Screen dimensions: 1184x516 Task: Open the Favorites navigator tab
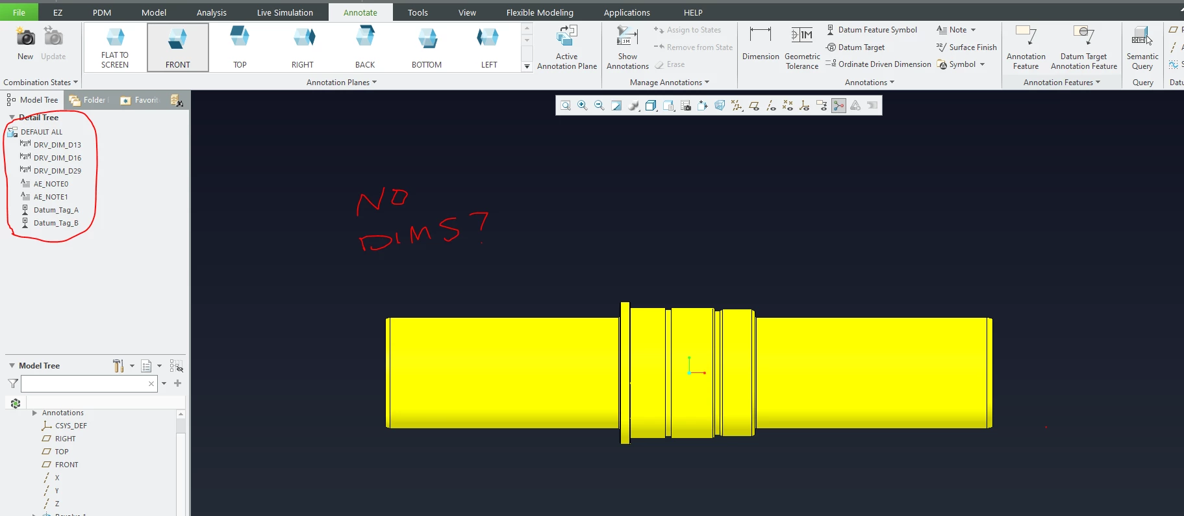(140, 100)
